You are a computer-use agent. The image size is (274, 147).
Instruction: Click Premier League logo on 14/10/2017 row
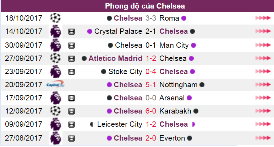[x=55, y=32]
